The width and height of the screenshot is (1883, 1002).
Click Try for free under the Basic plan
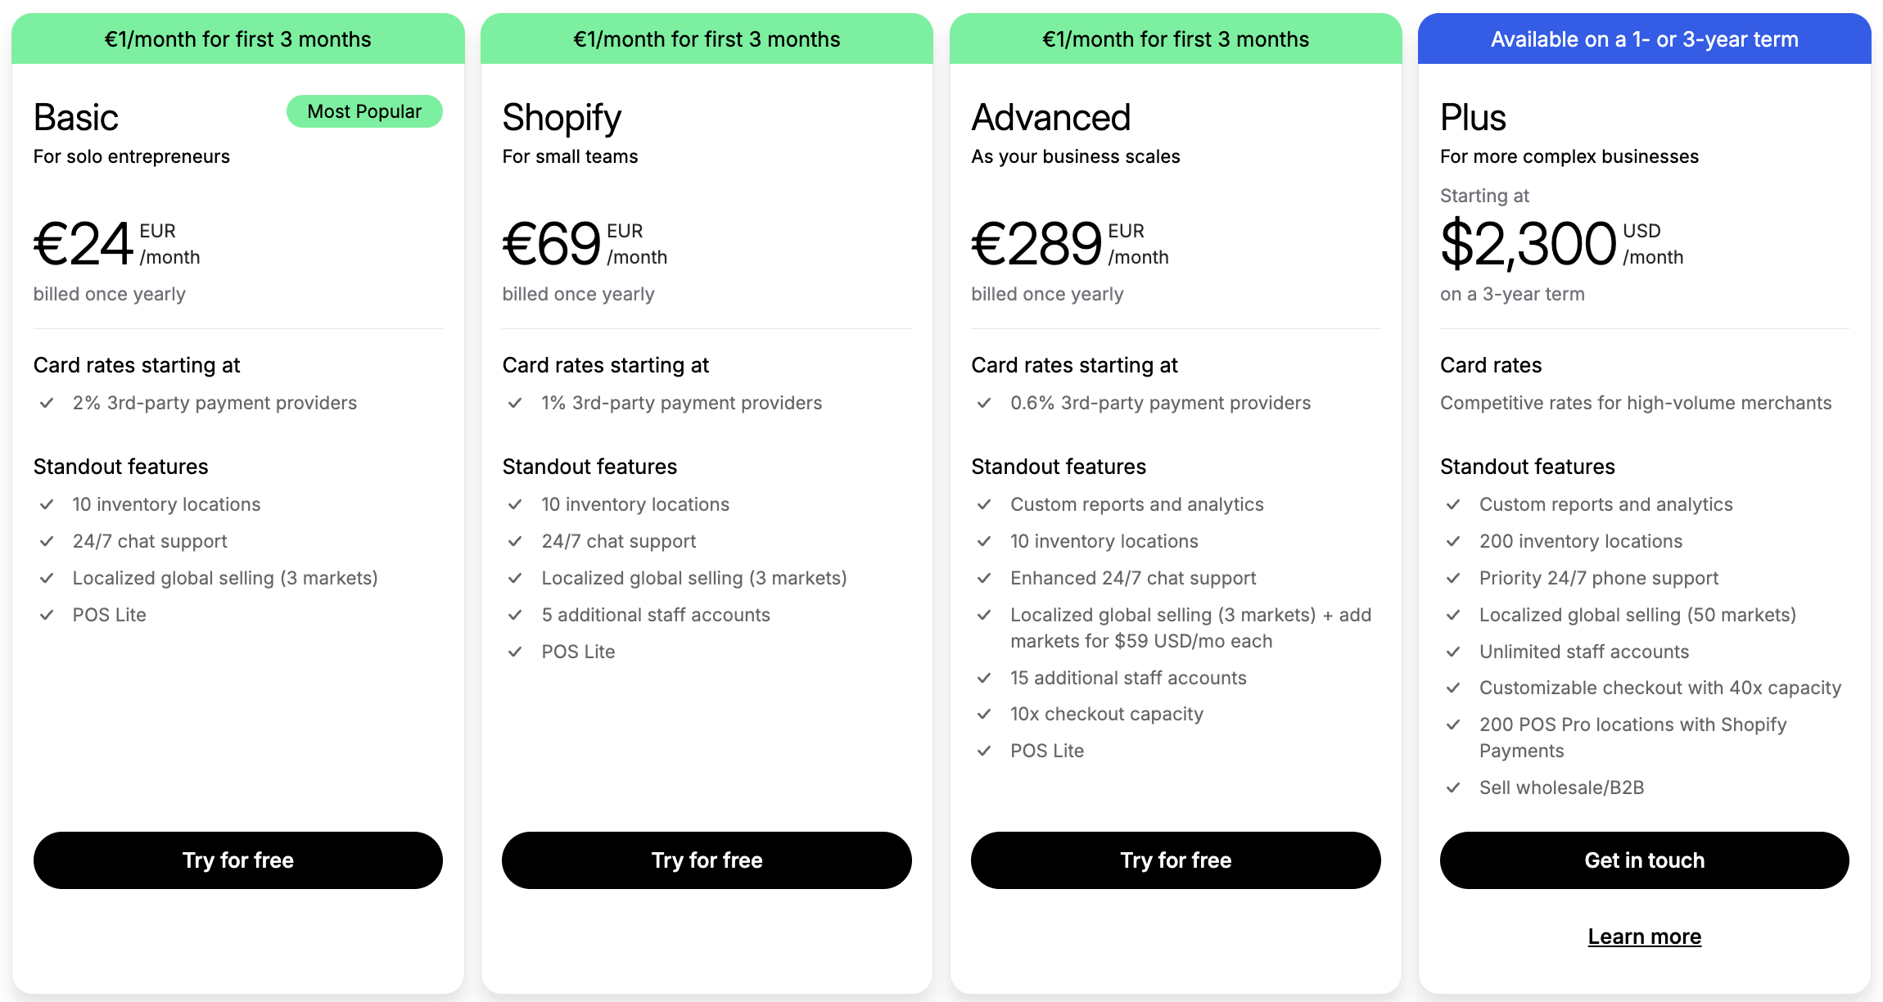point(237,860)
